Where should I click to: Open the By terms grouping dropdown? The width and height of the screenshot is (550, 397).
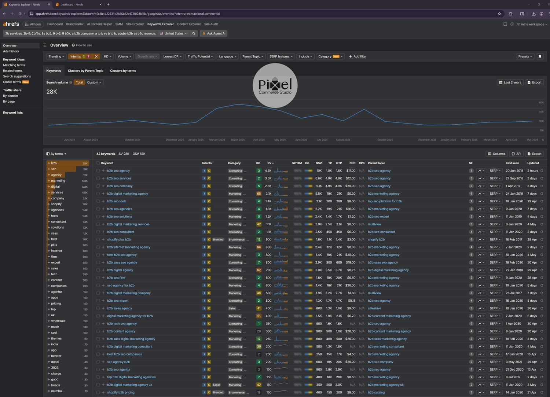(x=56, y=154)
